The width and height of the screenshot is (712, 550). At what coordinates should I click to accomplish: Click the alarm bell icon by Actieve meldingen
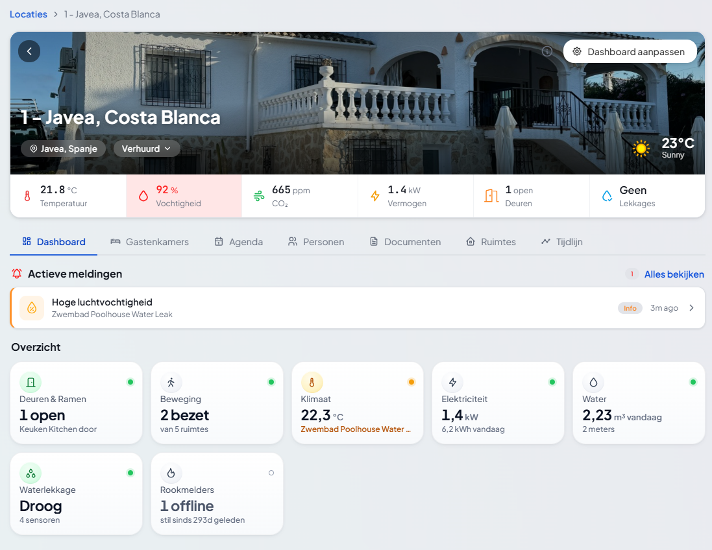pyautogui.click(x=17, y=274)
